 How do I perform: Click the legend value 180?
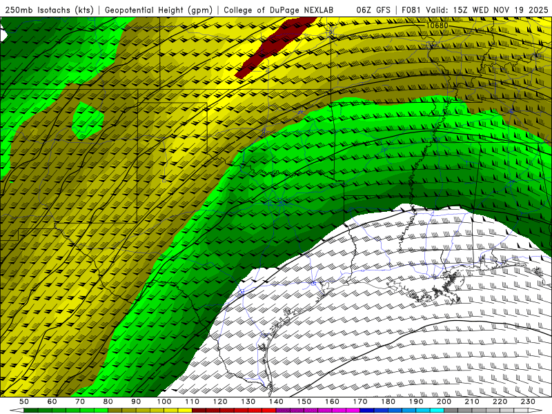point(388,402)
